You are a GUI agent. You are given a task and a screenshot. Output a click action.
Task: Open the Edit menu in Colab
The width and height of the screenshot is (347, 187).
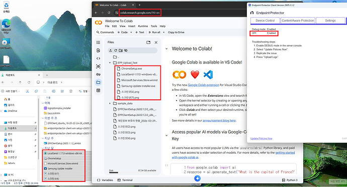115,26
